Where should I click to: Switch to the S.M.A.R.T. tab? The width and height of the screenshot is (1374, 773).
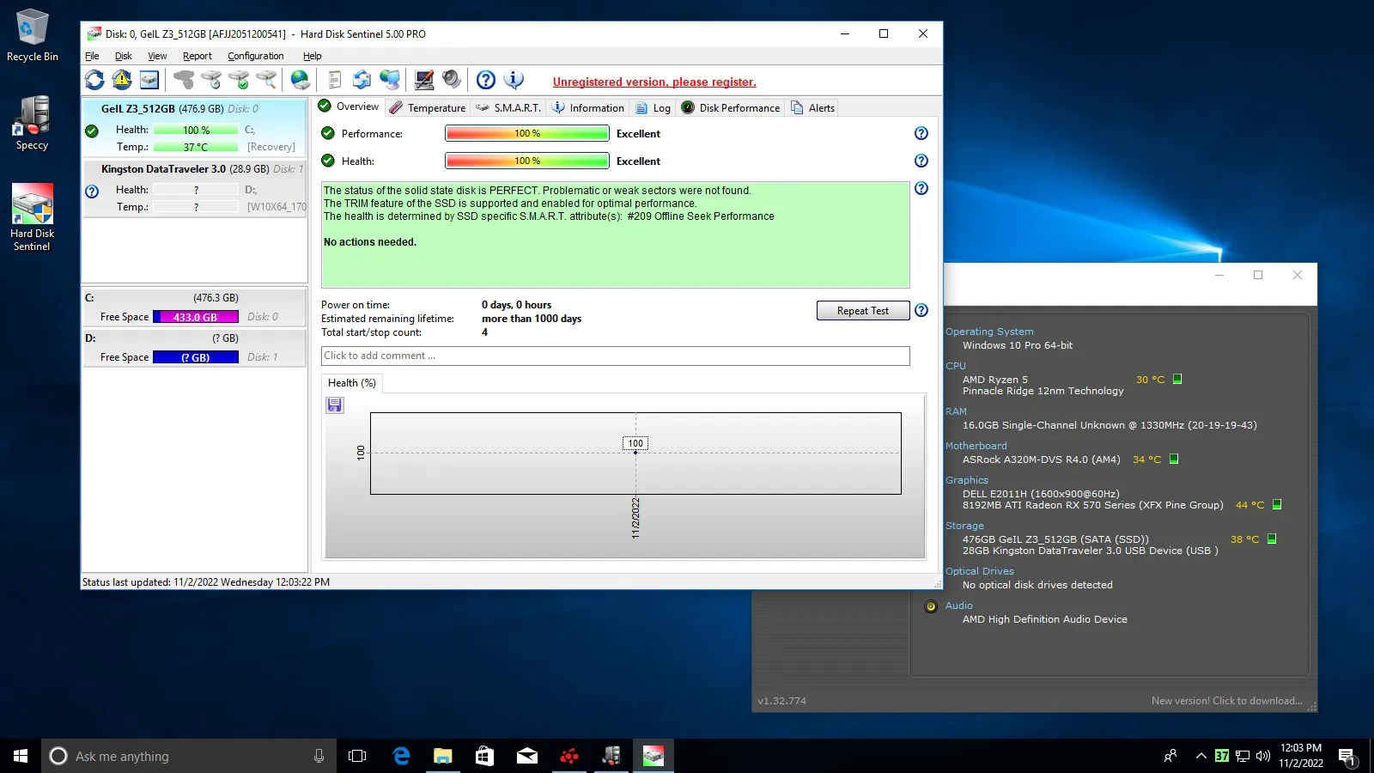[x=508, y=107]
